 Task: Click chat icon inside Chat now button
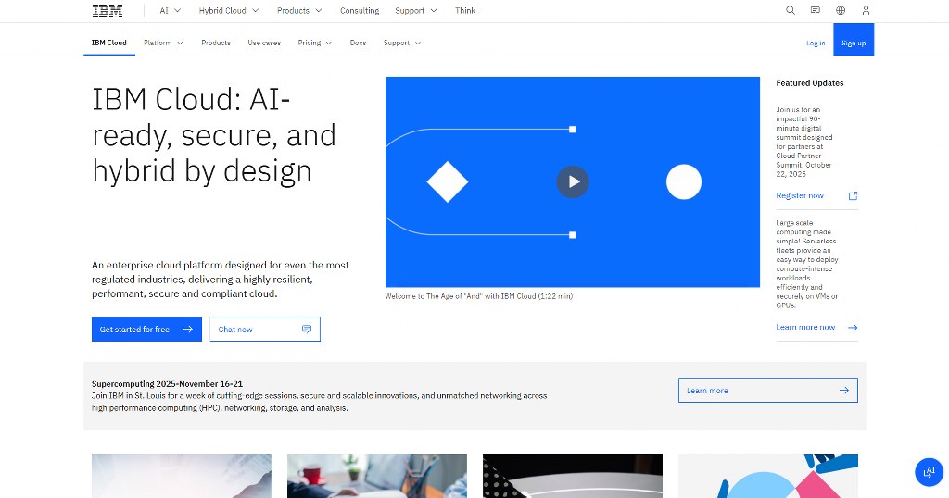point(307,330)
